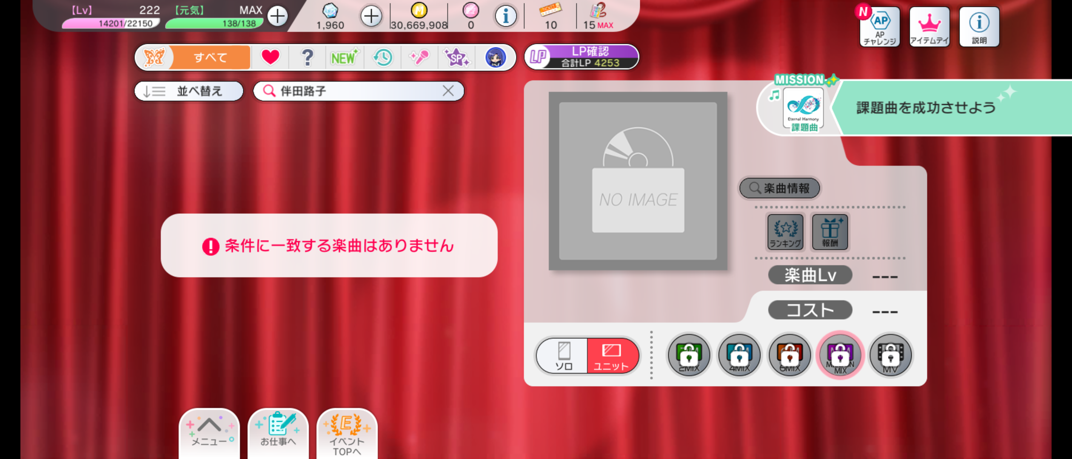The image size is (1072, 459).
Task: Switch to ソロ solo mode
Action: [563, 356]
